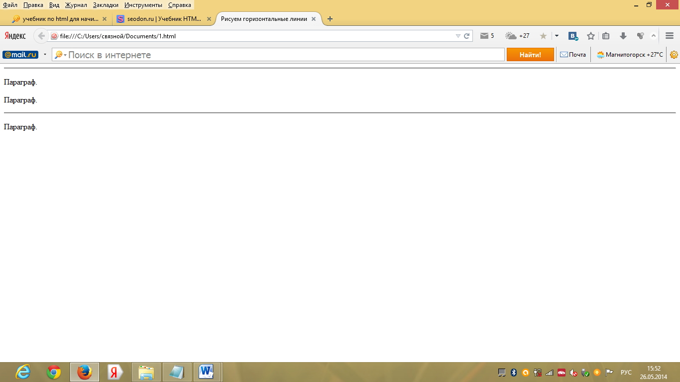Open the Закладки menu
This screenshot has height=382, width=680.
pos(106,5)
